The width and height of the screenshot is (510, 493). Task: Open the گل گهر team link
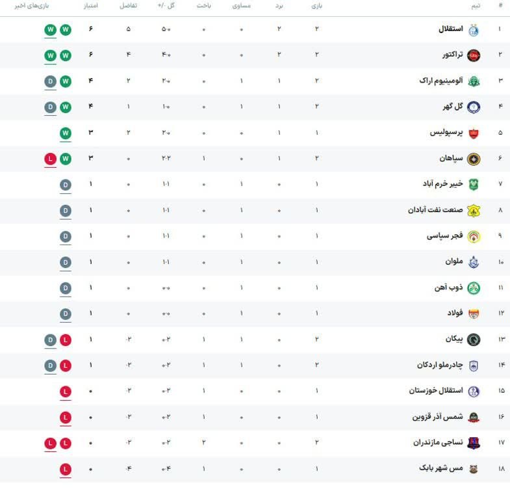tap(452, 107)
